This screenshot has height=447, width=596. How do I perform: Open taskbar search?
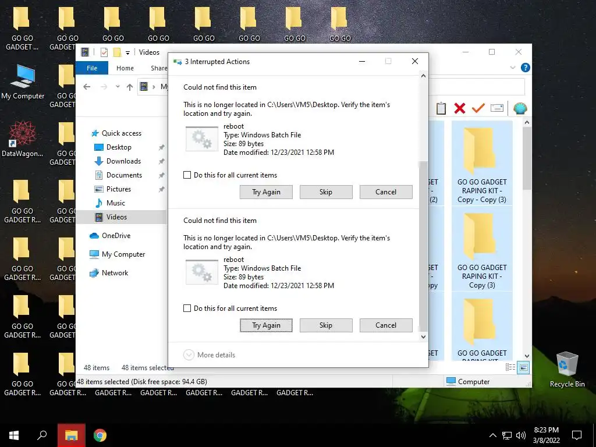coord(42,435)
